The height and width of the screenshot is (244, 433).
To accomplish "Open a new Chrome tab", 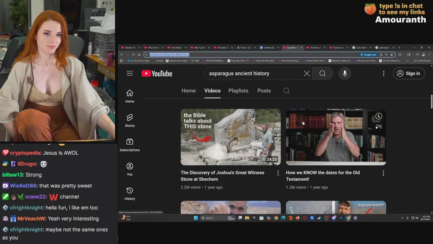I will pyautogui.click(x=399, y=48).
